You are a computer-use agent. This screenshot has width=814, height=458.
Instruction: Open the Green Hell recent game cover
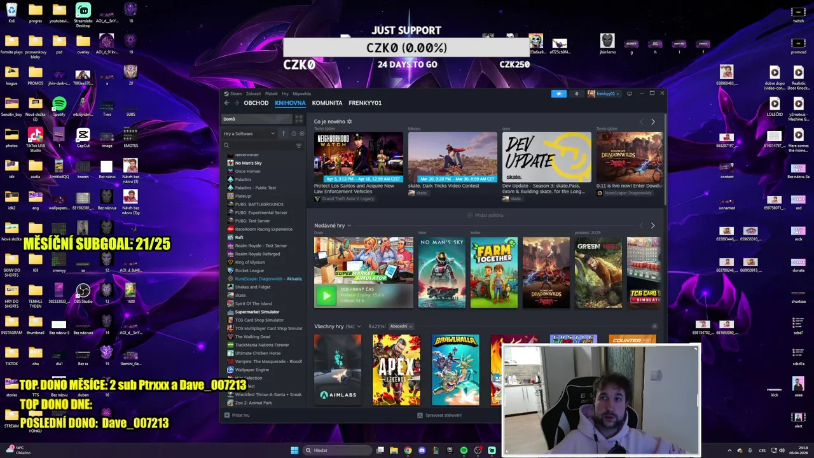[x=598, y=273]
